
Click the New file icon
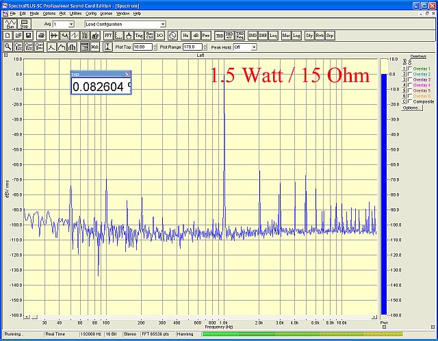[8, 36]
